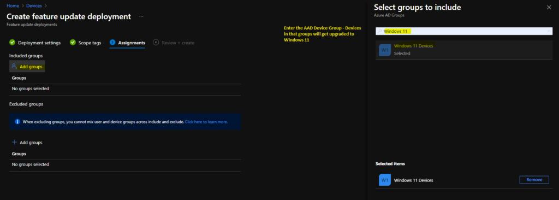The width and height of the screenshot is (559, 200).
Task: Add groups under Excluded groups
Action: point(27,142)
